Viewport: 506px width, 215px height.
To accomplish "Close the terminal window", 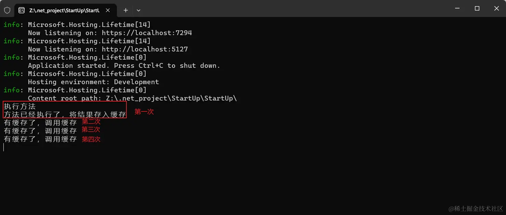I will tap(496, 9).
